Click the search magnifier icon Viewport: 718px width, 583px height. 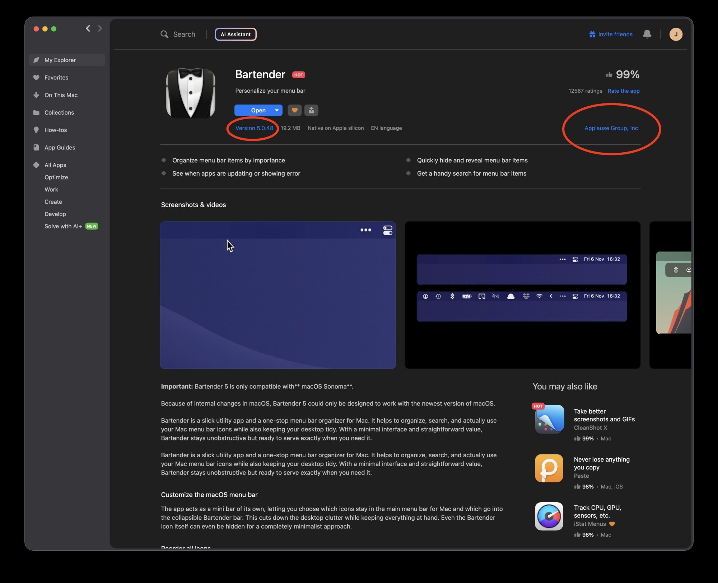click(x=164, y=34)
